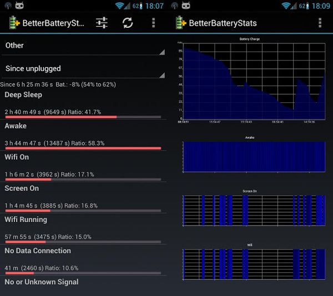Tap the Wifi Running list item
333x296 pixels.
click(83, 228)
